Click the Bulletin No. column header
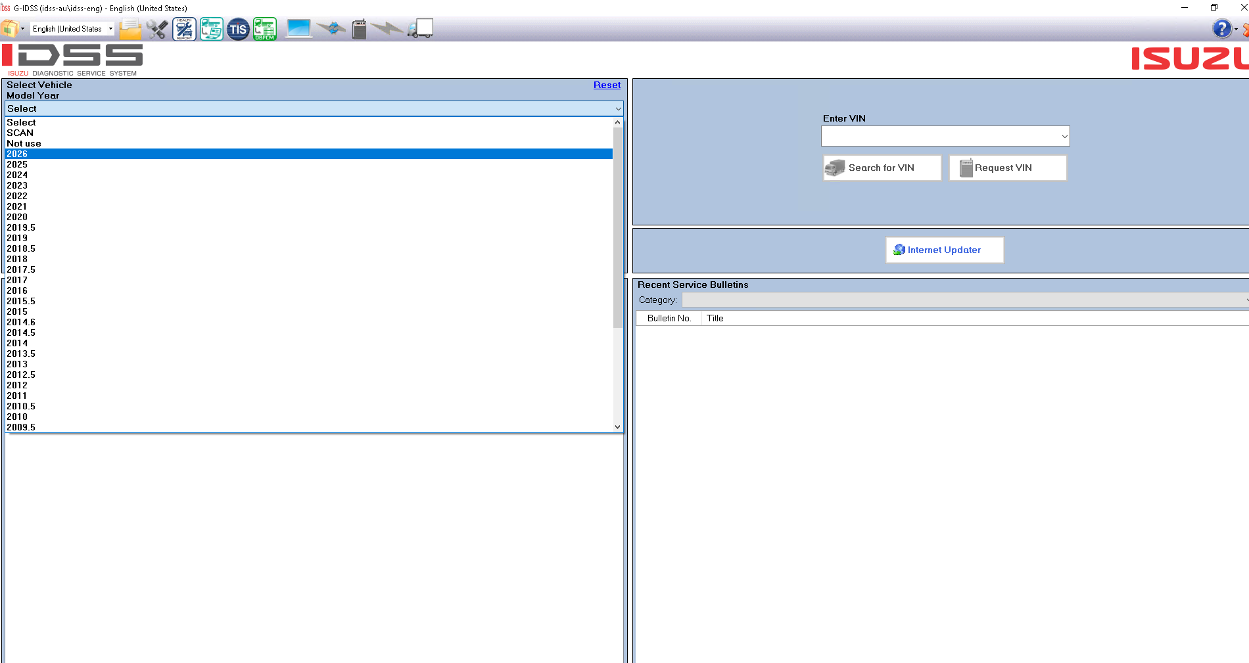This screenshot has height=663, width=1249. coord(669,318)
